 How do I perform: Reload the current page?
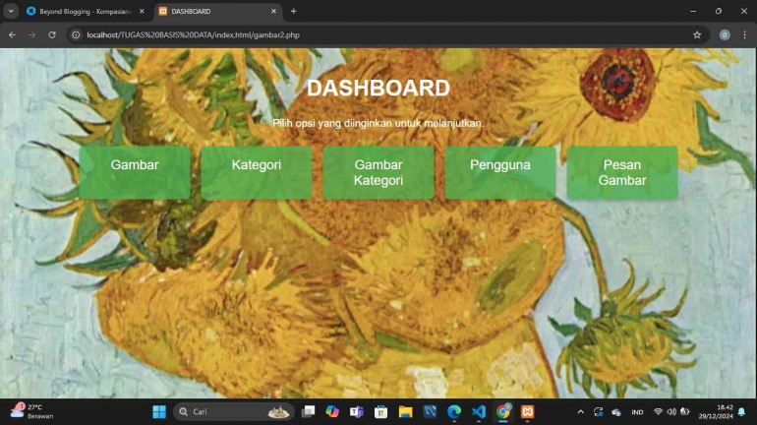[x=52, y=34]
